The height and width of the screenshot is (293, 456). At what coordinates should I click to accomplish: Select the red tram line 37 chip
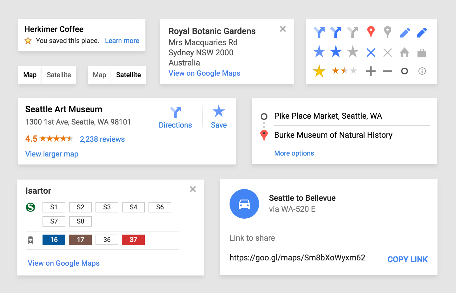(133, 240)
